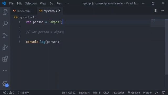Open the Source Control view
The image size is (168, 95).
click(x=5, y=35)
